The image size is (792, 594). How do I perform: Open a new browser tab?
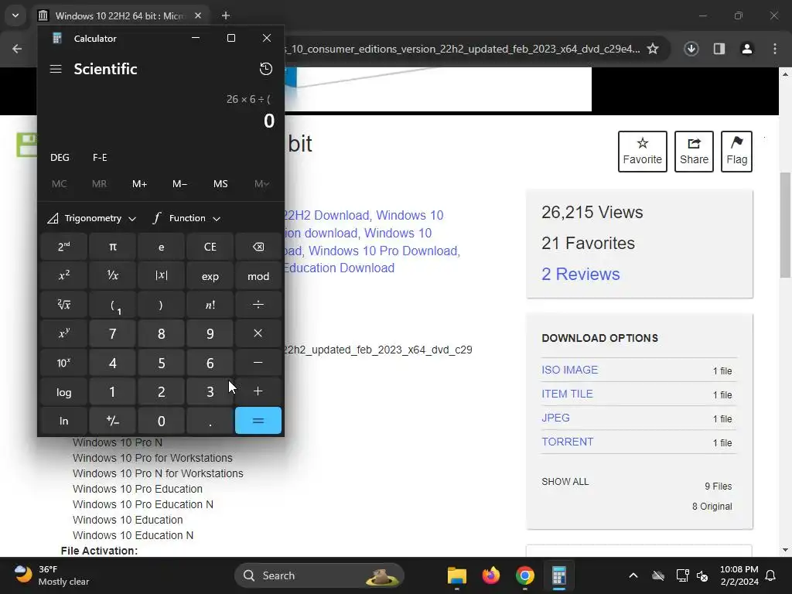click(226, 15)
